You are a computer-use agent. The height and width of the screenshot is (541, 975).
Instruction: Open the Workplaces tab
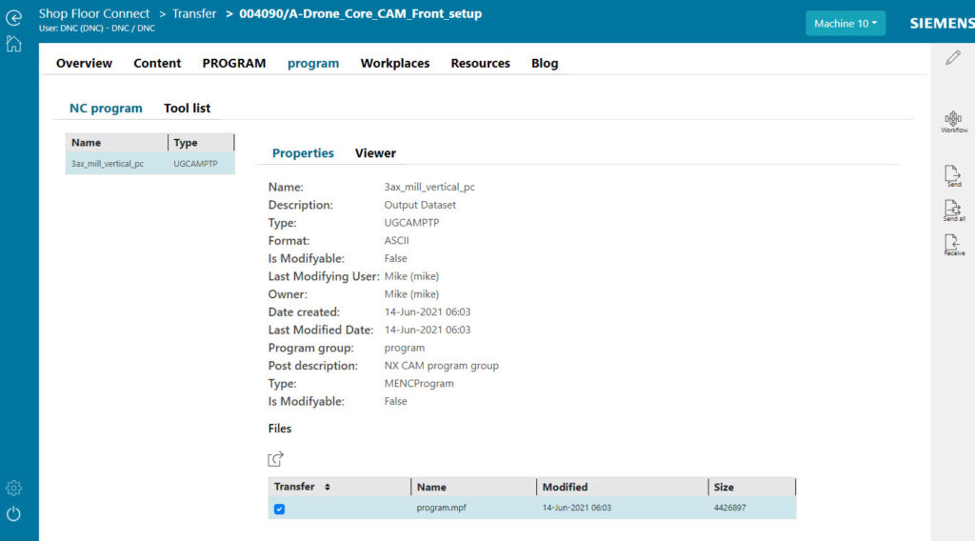[x=395, y=64]
